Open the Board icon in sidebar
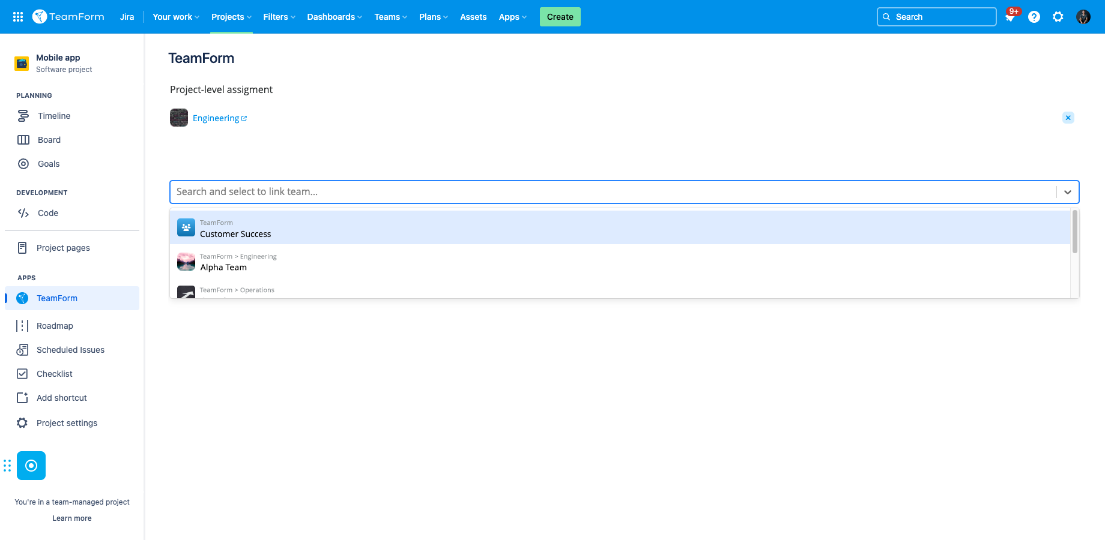1105x540 pixels. (23, 140)
